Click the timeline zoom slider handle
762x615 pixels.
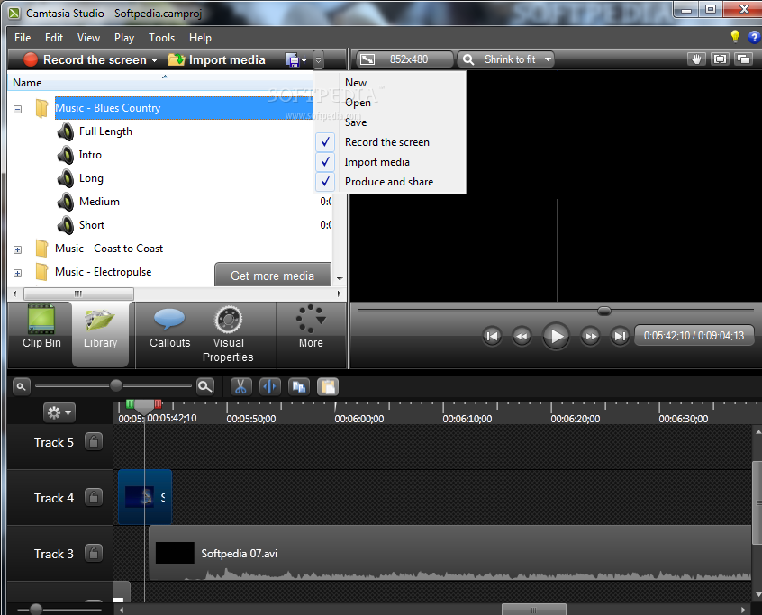tap(115, 385)
